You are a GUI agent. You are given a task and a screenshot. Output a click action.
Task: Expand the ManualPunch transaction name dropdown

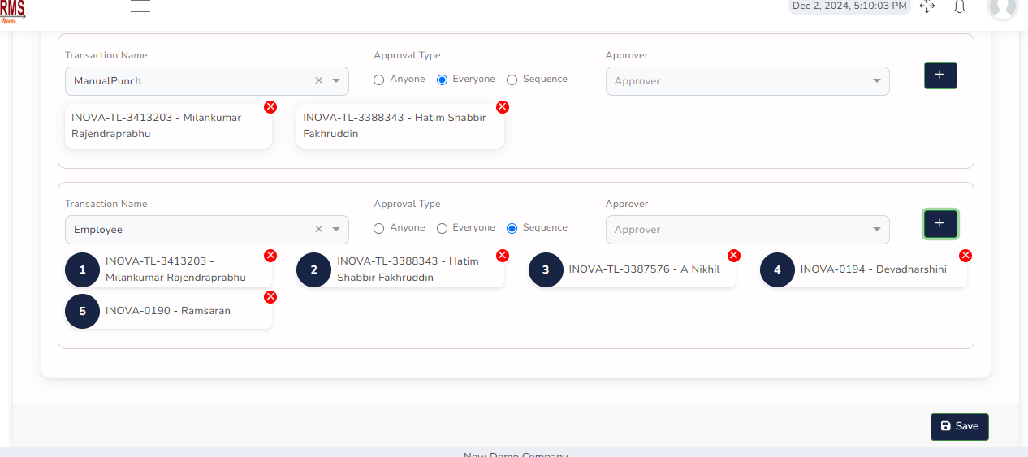[x=336, y=81]
